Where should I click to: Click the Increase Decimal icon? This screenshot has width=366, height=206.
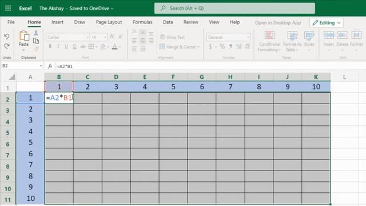click(239, 47)
